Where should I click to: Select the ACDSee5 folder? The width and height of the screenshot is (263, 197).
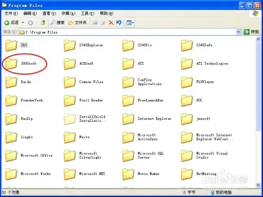[78, 64]
